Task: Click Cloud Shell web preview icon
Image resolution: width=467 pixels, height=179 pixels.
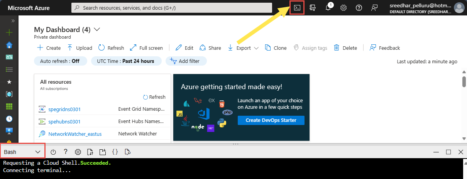Action: click(127, 152)
